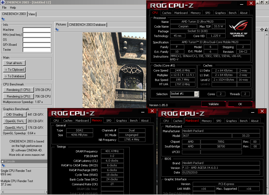Click the BIOS version F.13 field
The width and height of the screenshot is (269, 195).
pos(221,168)
